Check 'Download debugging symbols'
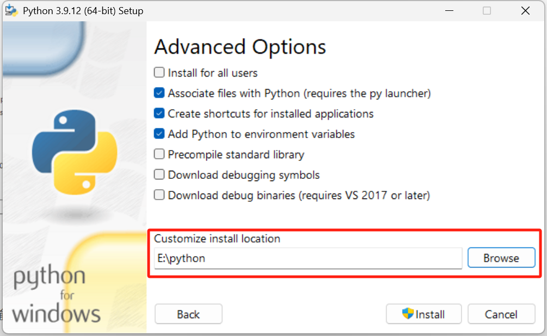Screen dimensions: 547x336 click(159, 175)
